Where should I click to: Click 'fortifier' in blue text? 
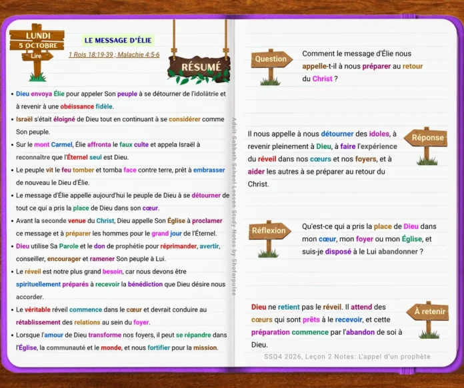point(159,348)
